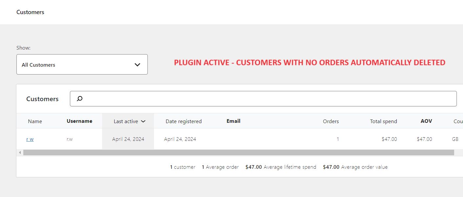Sort customers by Date registered
Image resolution: width=463 pixels, height=197 pixels.
(184, 121)
